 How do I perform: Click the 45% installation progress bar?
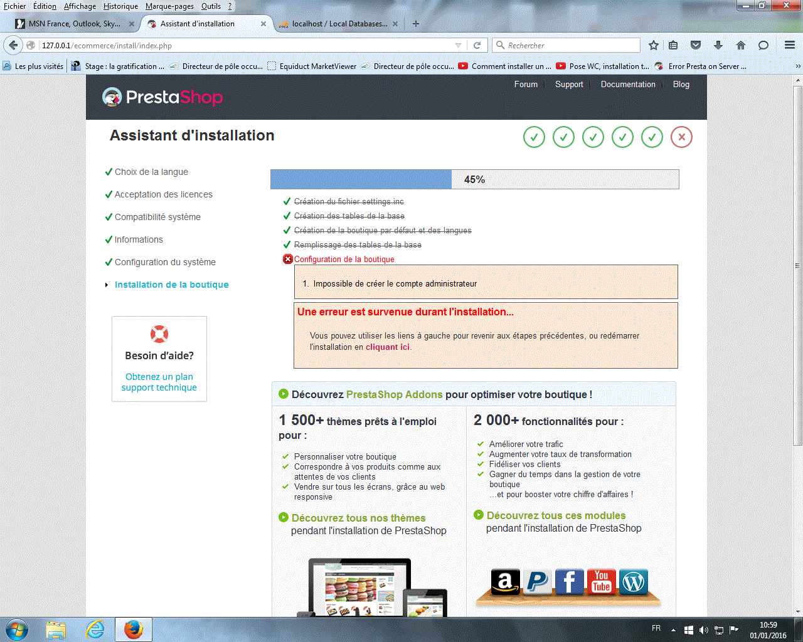474,179
